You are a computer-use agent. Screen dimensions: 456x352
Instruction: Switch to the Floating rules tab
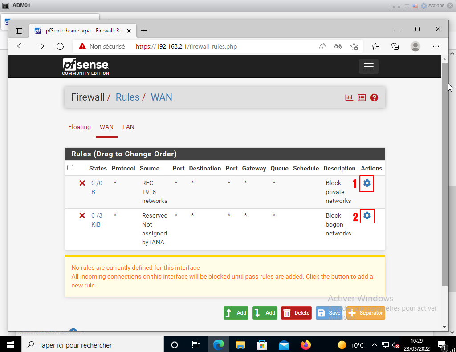click(79, 127)
